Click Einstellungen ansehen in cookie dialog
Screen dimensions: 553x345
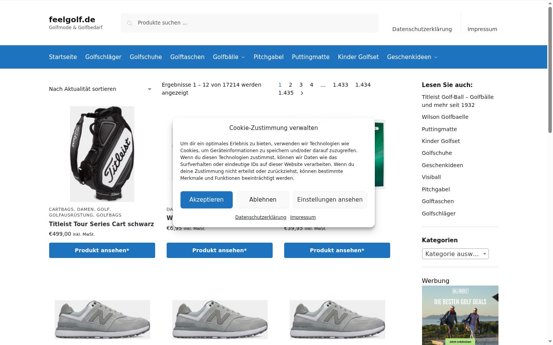pyautogui.click(x=330, y=200)
